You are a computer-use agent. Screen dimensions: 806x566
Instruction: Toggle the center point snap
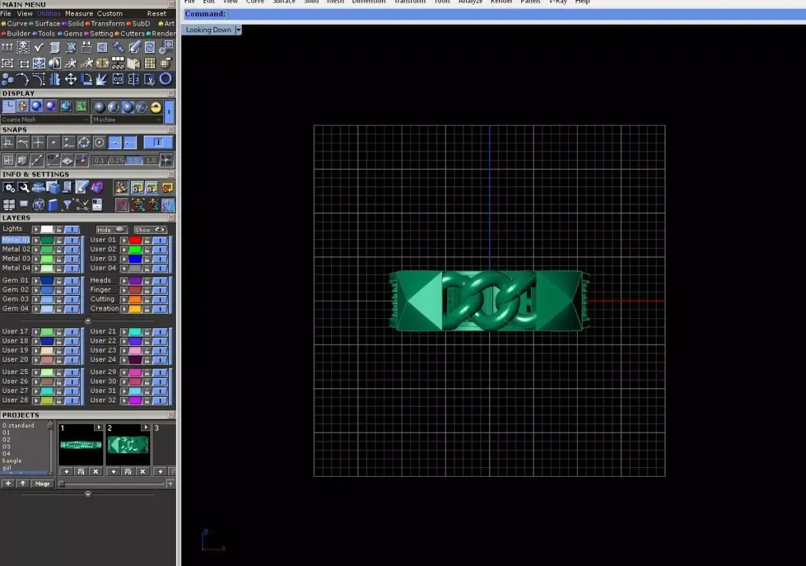coord(99,142)
